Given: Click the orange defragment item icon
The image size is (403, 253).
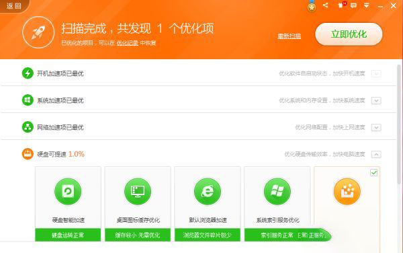Looking at the screenshot, I should (347, 192).
